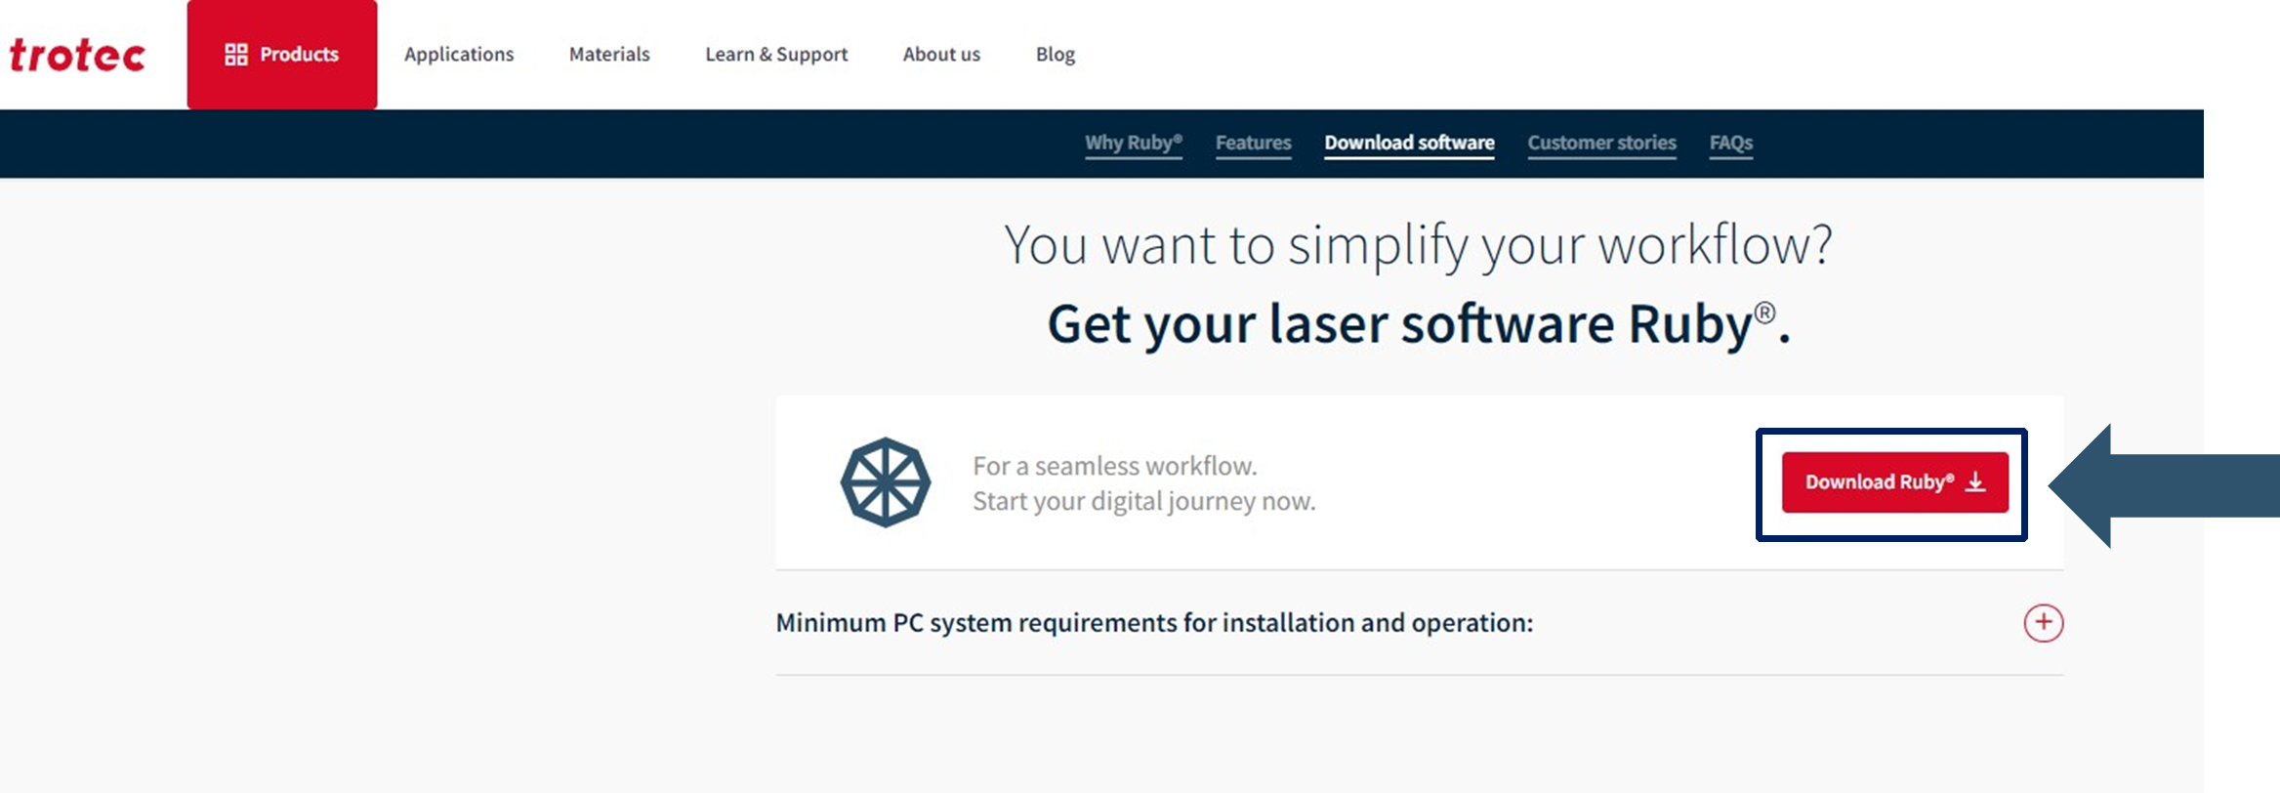Open the About us menu

coord(941,55)
